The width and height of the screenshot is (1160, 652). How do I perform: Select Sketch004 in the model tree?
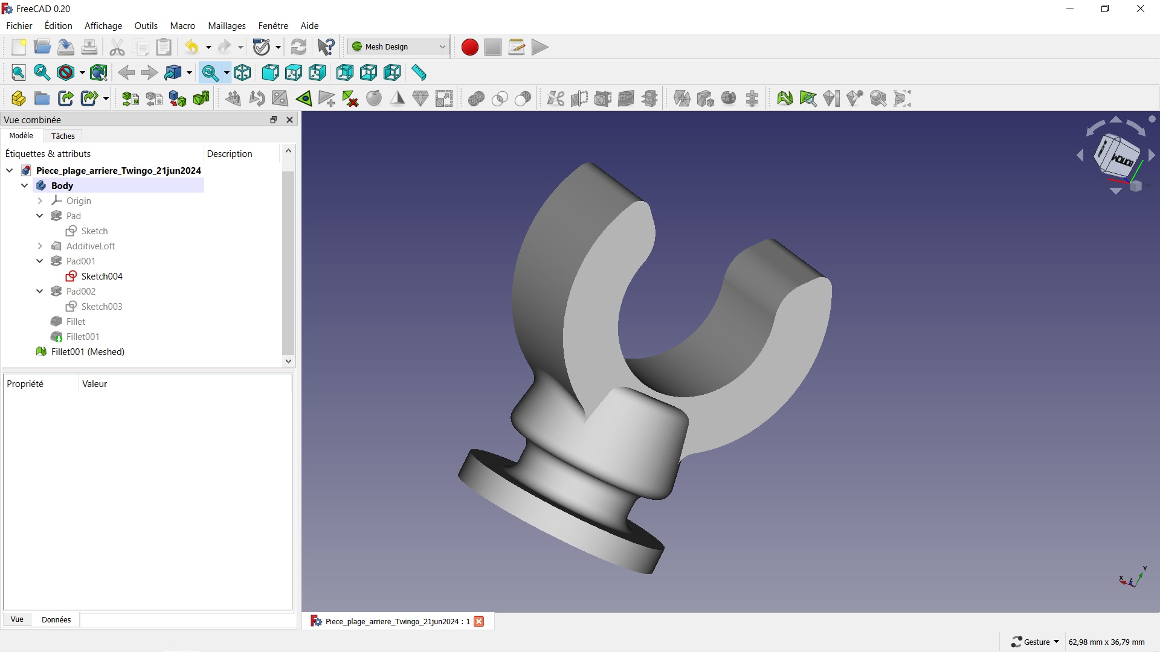point(101,276)
